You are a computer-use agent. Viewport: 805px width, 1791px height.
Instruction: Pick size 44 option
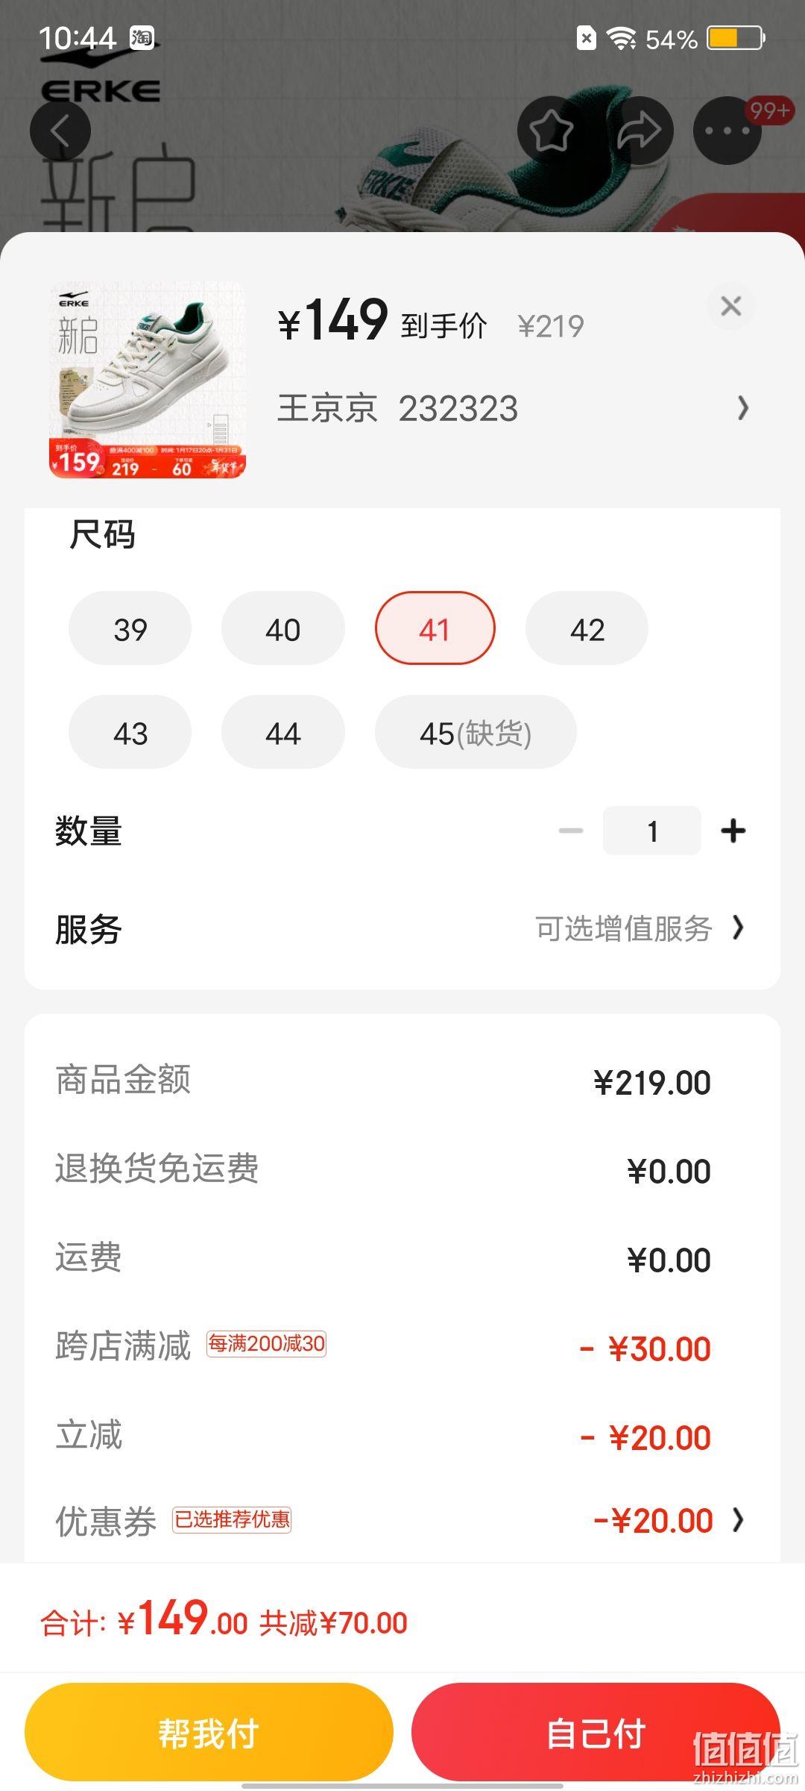click(283, 732)
